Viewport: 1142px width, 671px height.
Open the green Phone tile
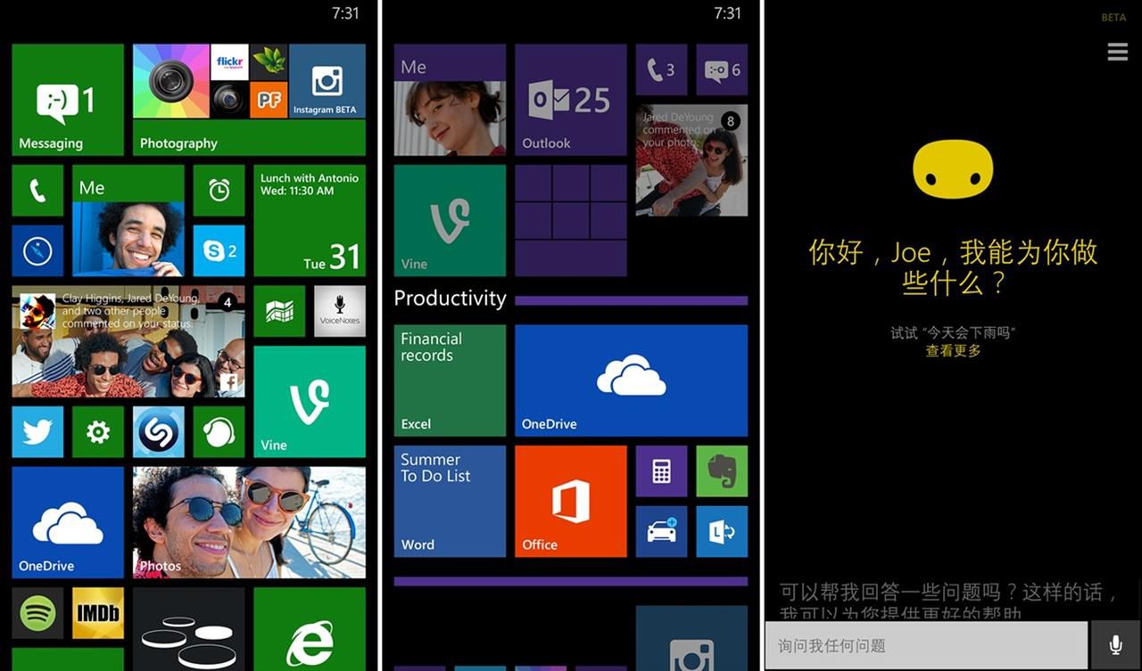tap(37, 190)
